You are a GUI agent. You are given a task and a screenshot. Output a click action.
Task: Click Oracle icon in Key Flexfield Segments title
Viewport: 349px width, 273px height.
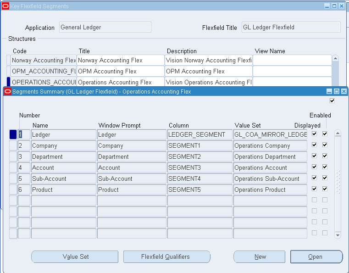5,6
